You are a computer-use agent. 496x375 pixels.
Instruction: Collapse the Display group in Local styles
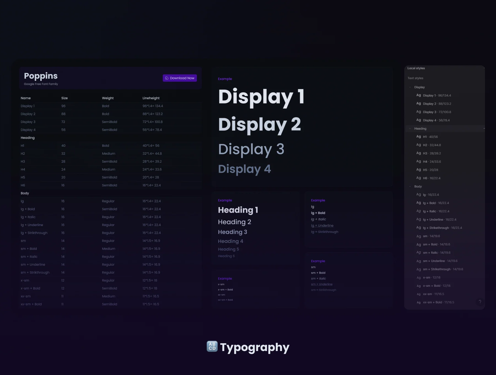[410, 87]
